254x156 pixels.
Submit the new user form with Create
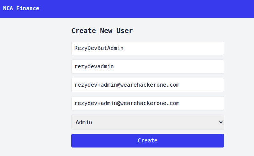tap(147, 141)
